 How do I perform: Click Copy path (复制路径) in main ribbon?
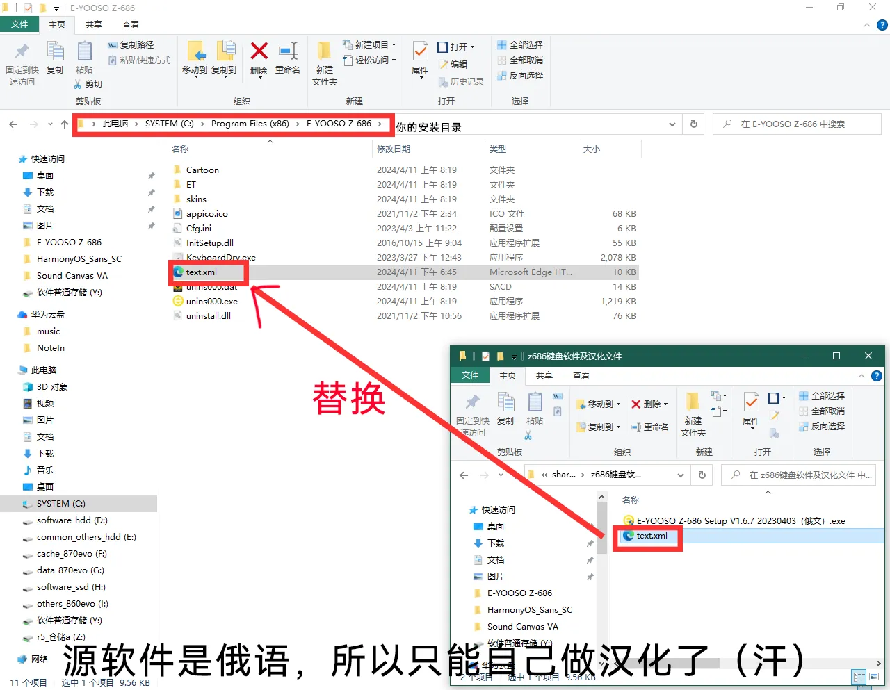[x=131, y=44]
